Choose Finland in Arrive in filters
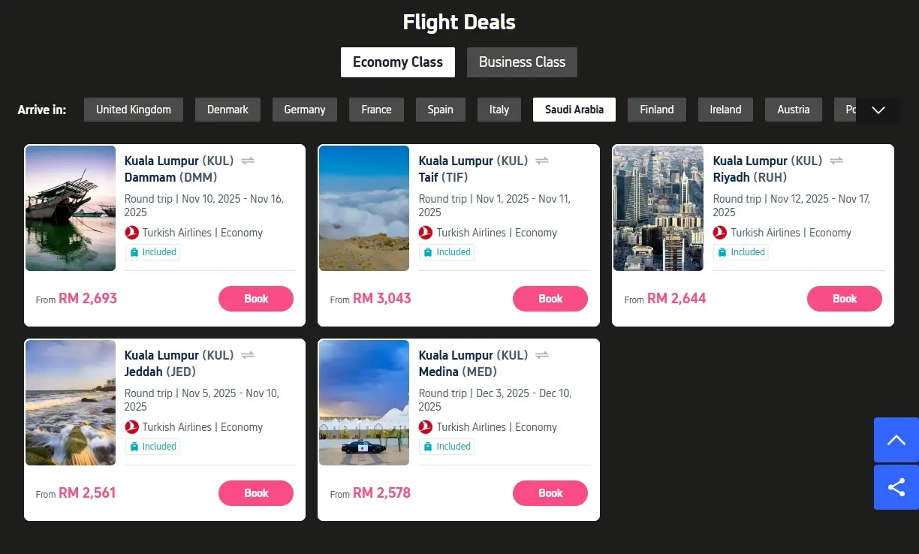The width and height of the screenshot is (919, 554). pos(656,110)
